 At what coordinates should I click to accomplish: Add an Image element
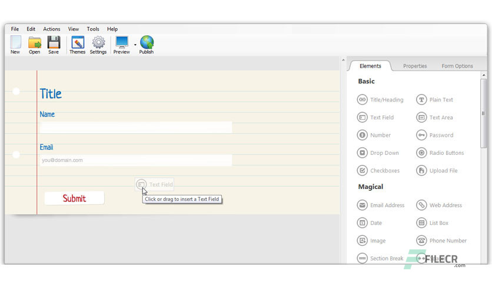pos(371,241)
